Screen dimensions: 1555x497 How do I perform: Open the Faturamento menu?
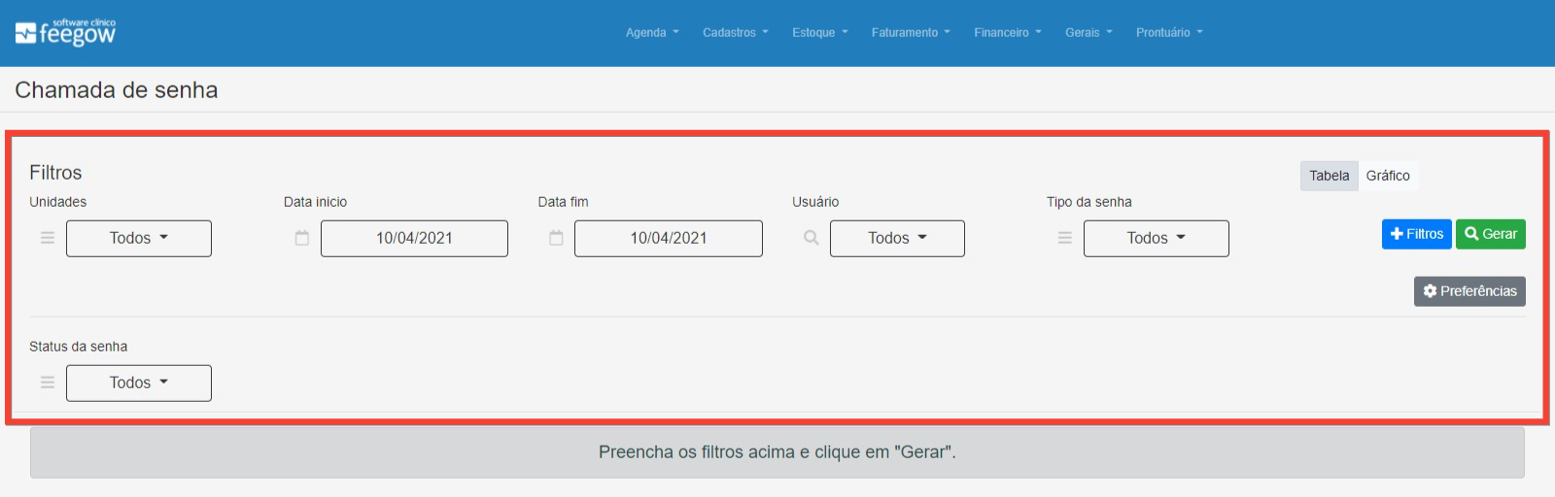coord(911,32)
